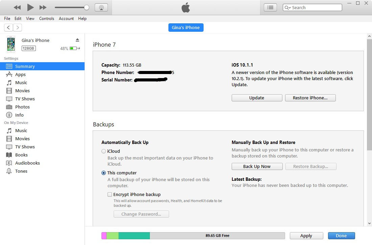Open the Help menu

coord(82,19)
